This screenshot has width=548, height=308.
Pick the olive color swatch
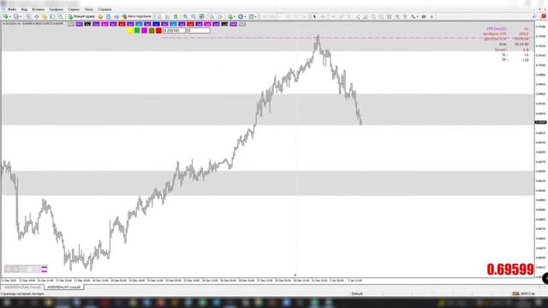[152, 31]
